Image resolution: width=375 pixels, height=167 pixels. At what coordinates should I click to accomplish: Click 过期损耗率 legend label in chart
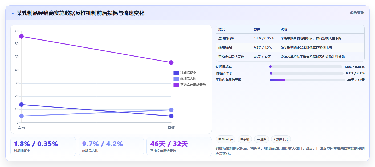click(x=188, y=73)
